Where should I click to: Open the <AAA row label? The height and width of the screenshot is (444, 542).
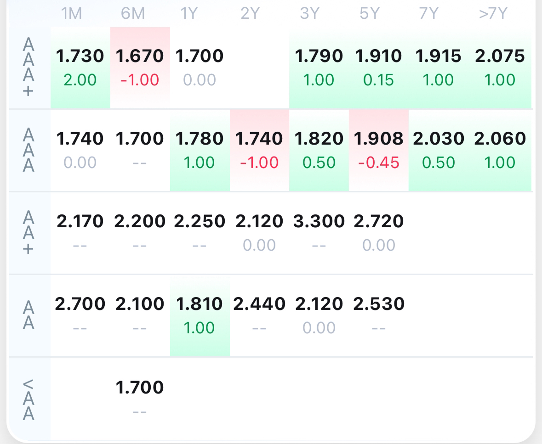(29, 399)
